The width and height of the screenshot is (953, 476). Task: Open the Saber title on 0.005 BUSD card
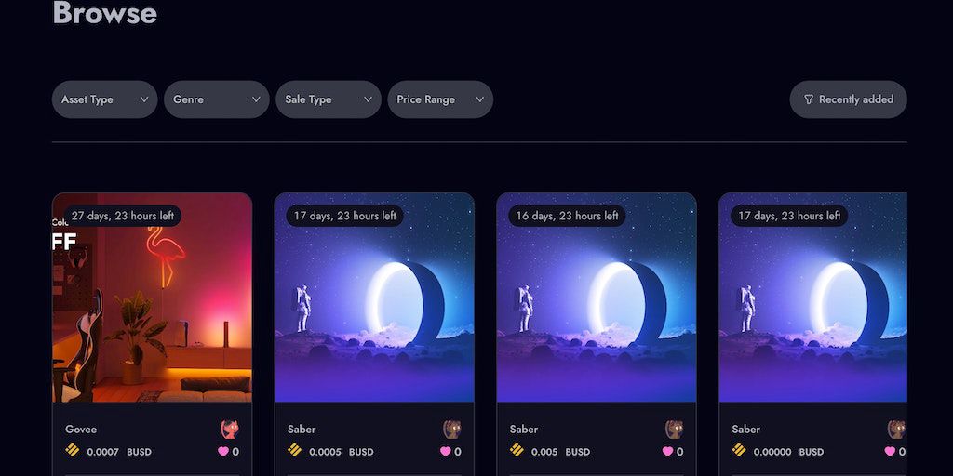[523, 430]
